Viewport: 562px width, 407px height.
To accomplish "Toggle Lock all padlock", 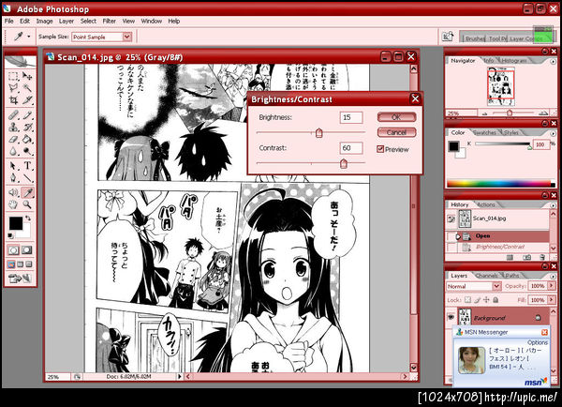I will coord(495,300).
